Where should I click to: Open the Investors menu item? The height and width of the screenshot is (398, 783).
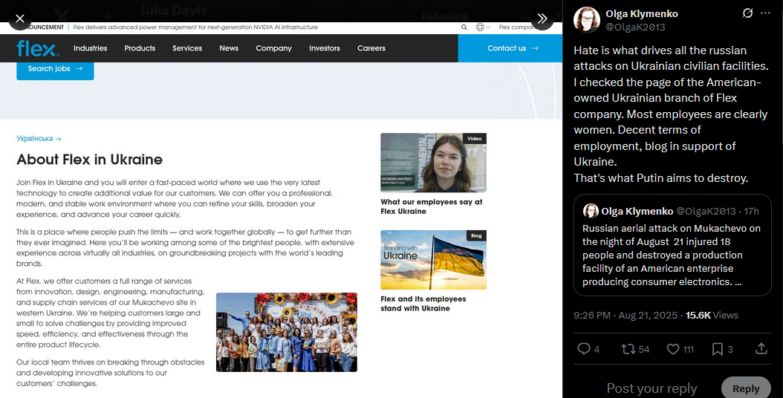point(325,48)
